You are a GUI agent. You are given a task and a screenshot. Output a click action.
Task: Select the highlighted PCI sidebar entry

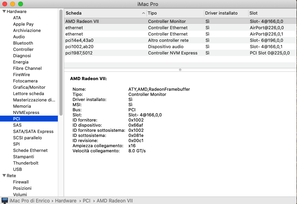[x=29, y=119]
